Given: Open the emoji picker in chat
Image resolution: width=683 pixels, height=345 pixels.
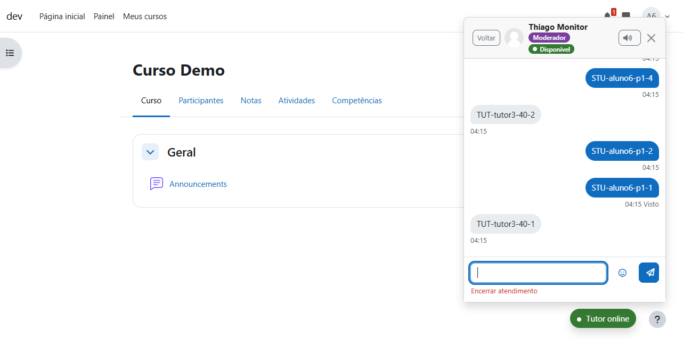Looking at the screenshot, I should tap(622, 273).
